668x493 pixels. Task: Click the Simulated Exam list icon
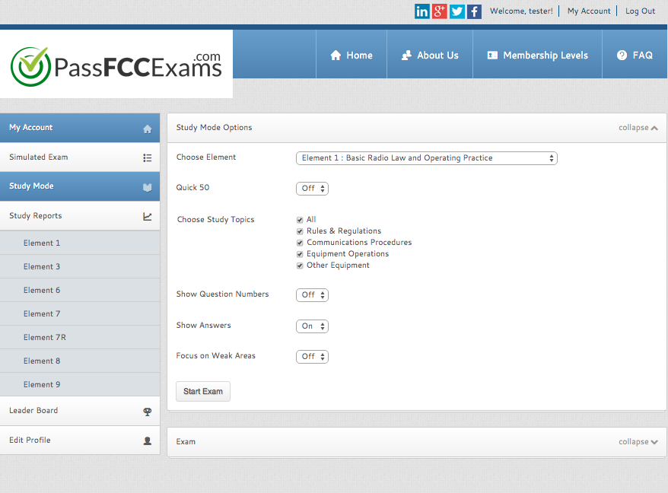click(148, 158)
